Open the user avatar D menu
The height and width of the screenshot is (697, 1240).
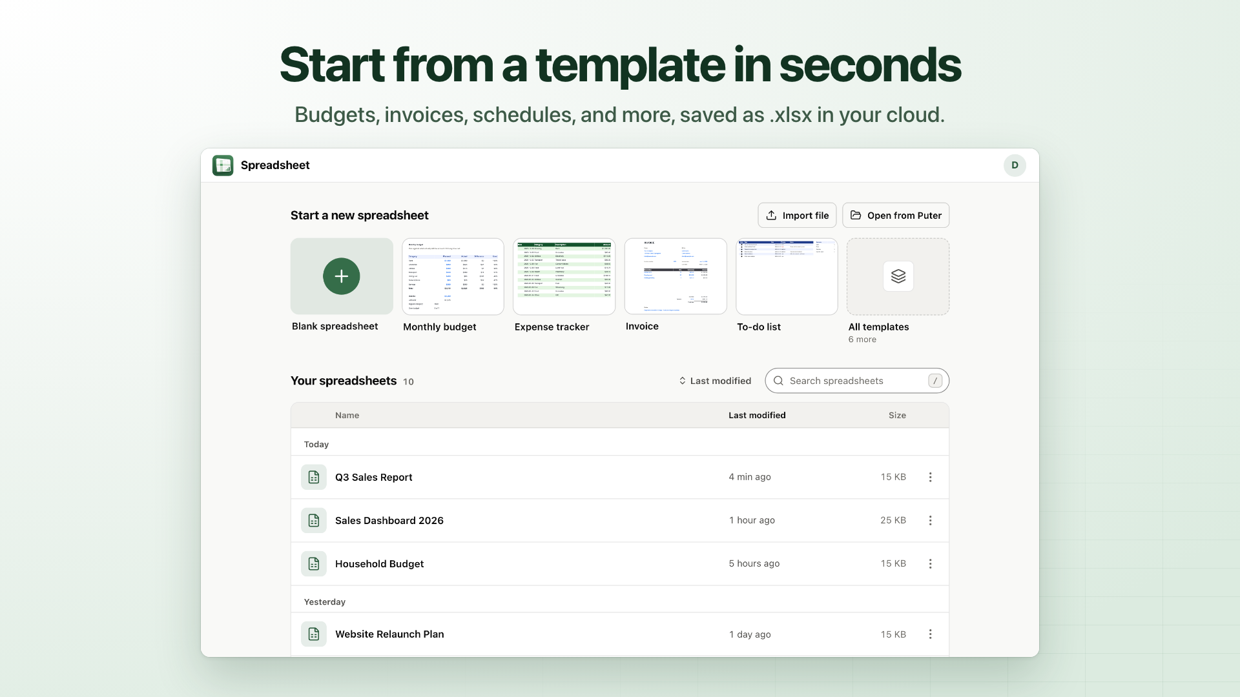click(x=1015, y=165)
